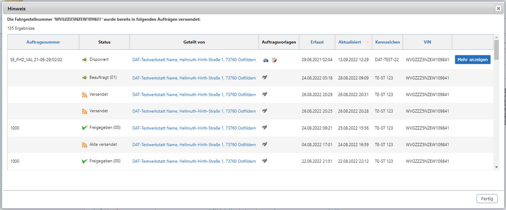Click the scrollbar up arrow of the results table
The width and height of the screenshot is (506, 210).
497,37
